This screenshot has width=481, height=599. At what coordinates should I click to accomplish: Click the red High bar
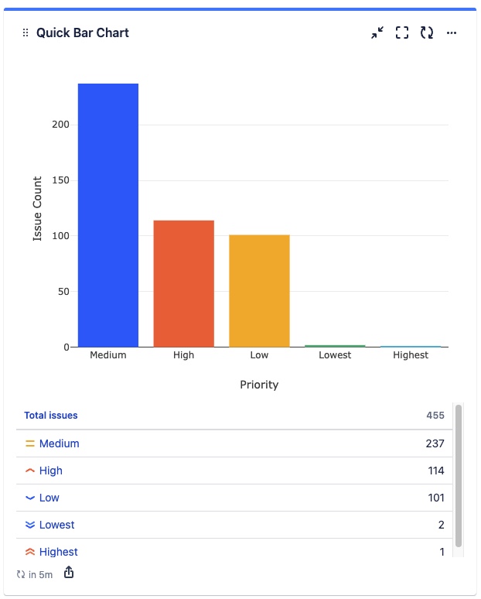184,283
